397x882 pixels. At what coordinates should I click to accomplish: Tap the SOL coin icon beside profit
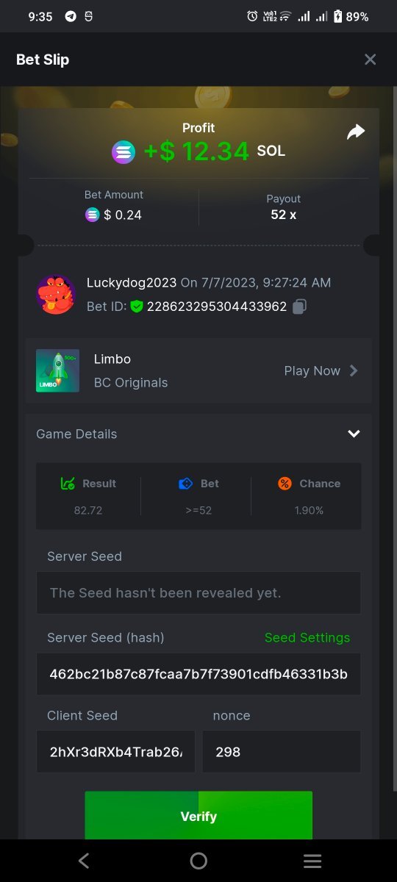coord(124,152)
